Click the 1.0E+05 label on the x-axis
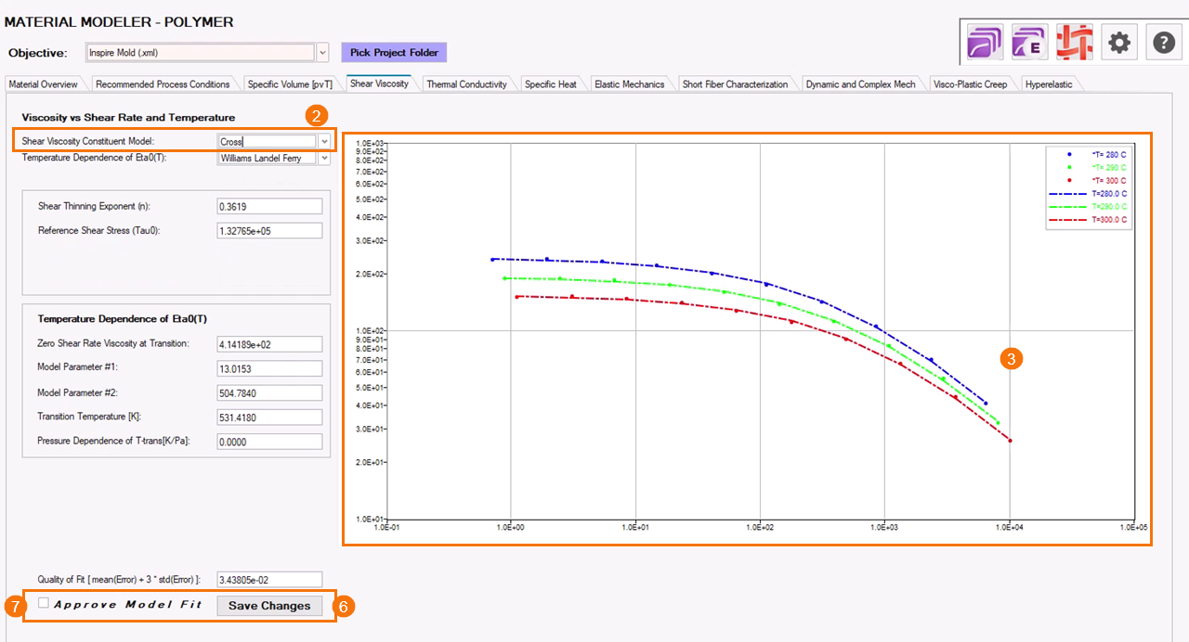 (x=1134, y=527)
